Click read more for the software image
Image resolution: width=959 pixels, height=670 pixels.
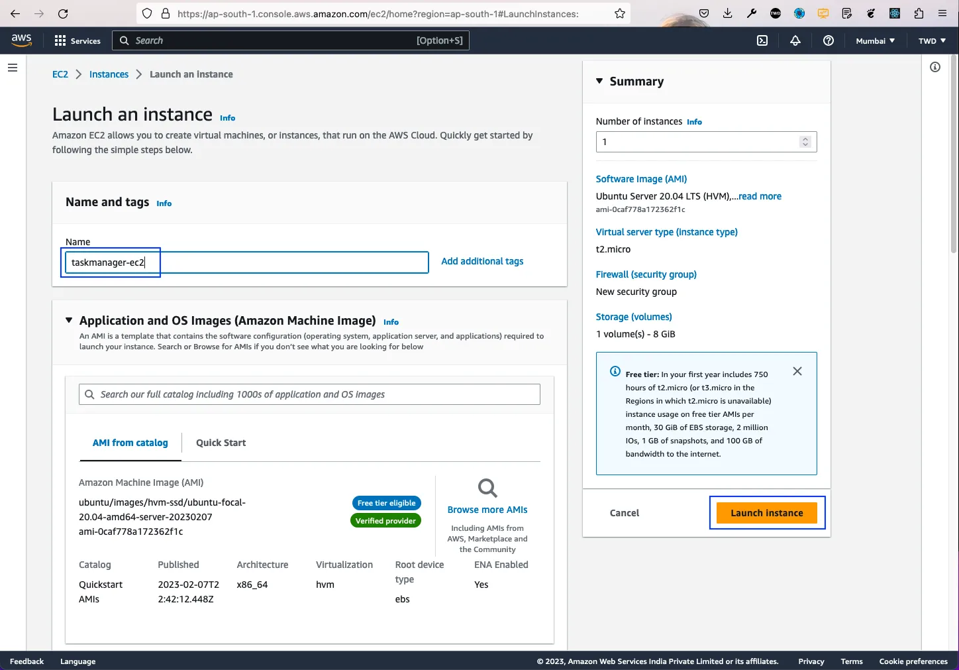tap(760, 196)
